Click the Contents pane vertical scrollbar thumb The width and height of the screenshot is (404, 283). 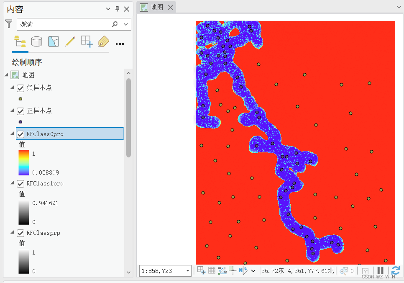pyautogui.click(x=128, y=118)
